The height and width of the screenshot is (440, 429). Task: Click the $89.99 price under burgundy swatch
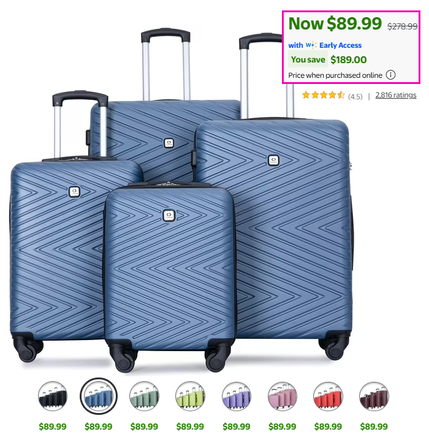[374, 427]
